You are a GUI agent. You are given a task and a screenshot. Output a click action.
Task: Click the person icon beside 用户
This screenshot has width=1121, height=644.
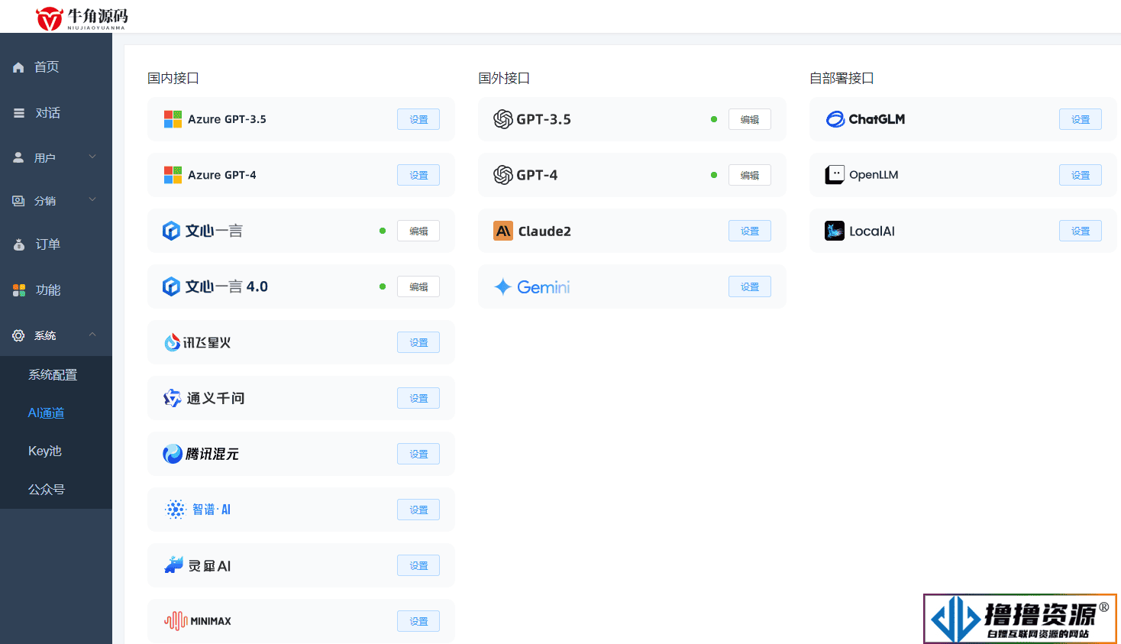[18, 157]
